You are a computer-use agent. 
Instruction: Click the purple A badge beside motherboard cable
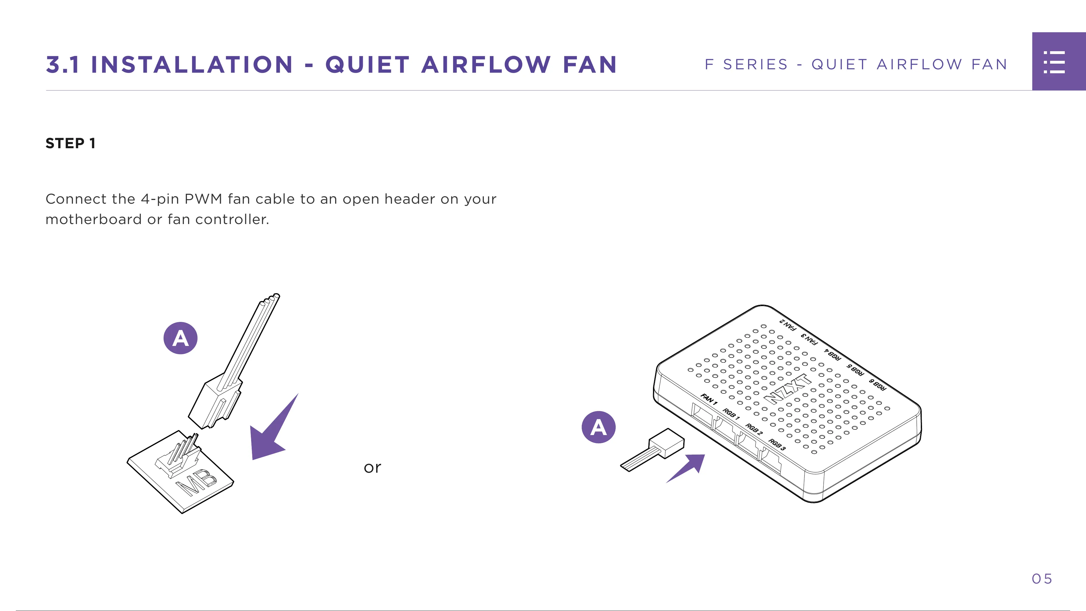coord(180,338)
